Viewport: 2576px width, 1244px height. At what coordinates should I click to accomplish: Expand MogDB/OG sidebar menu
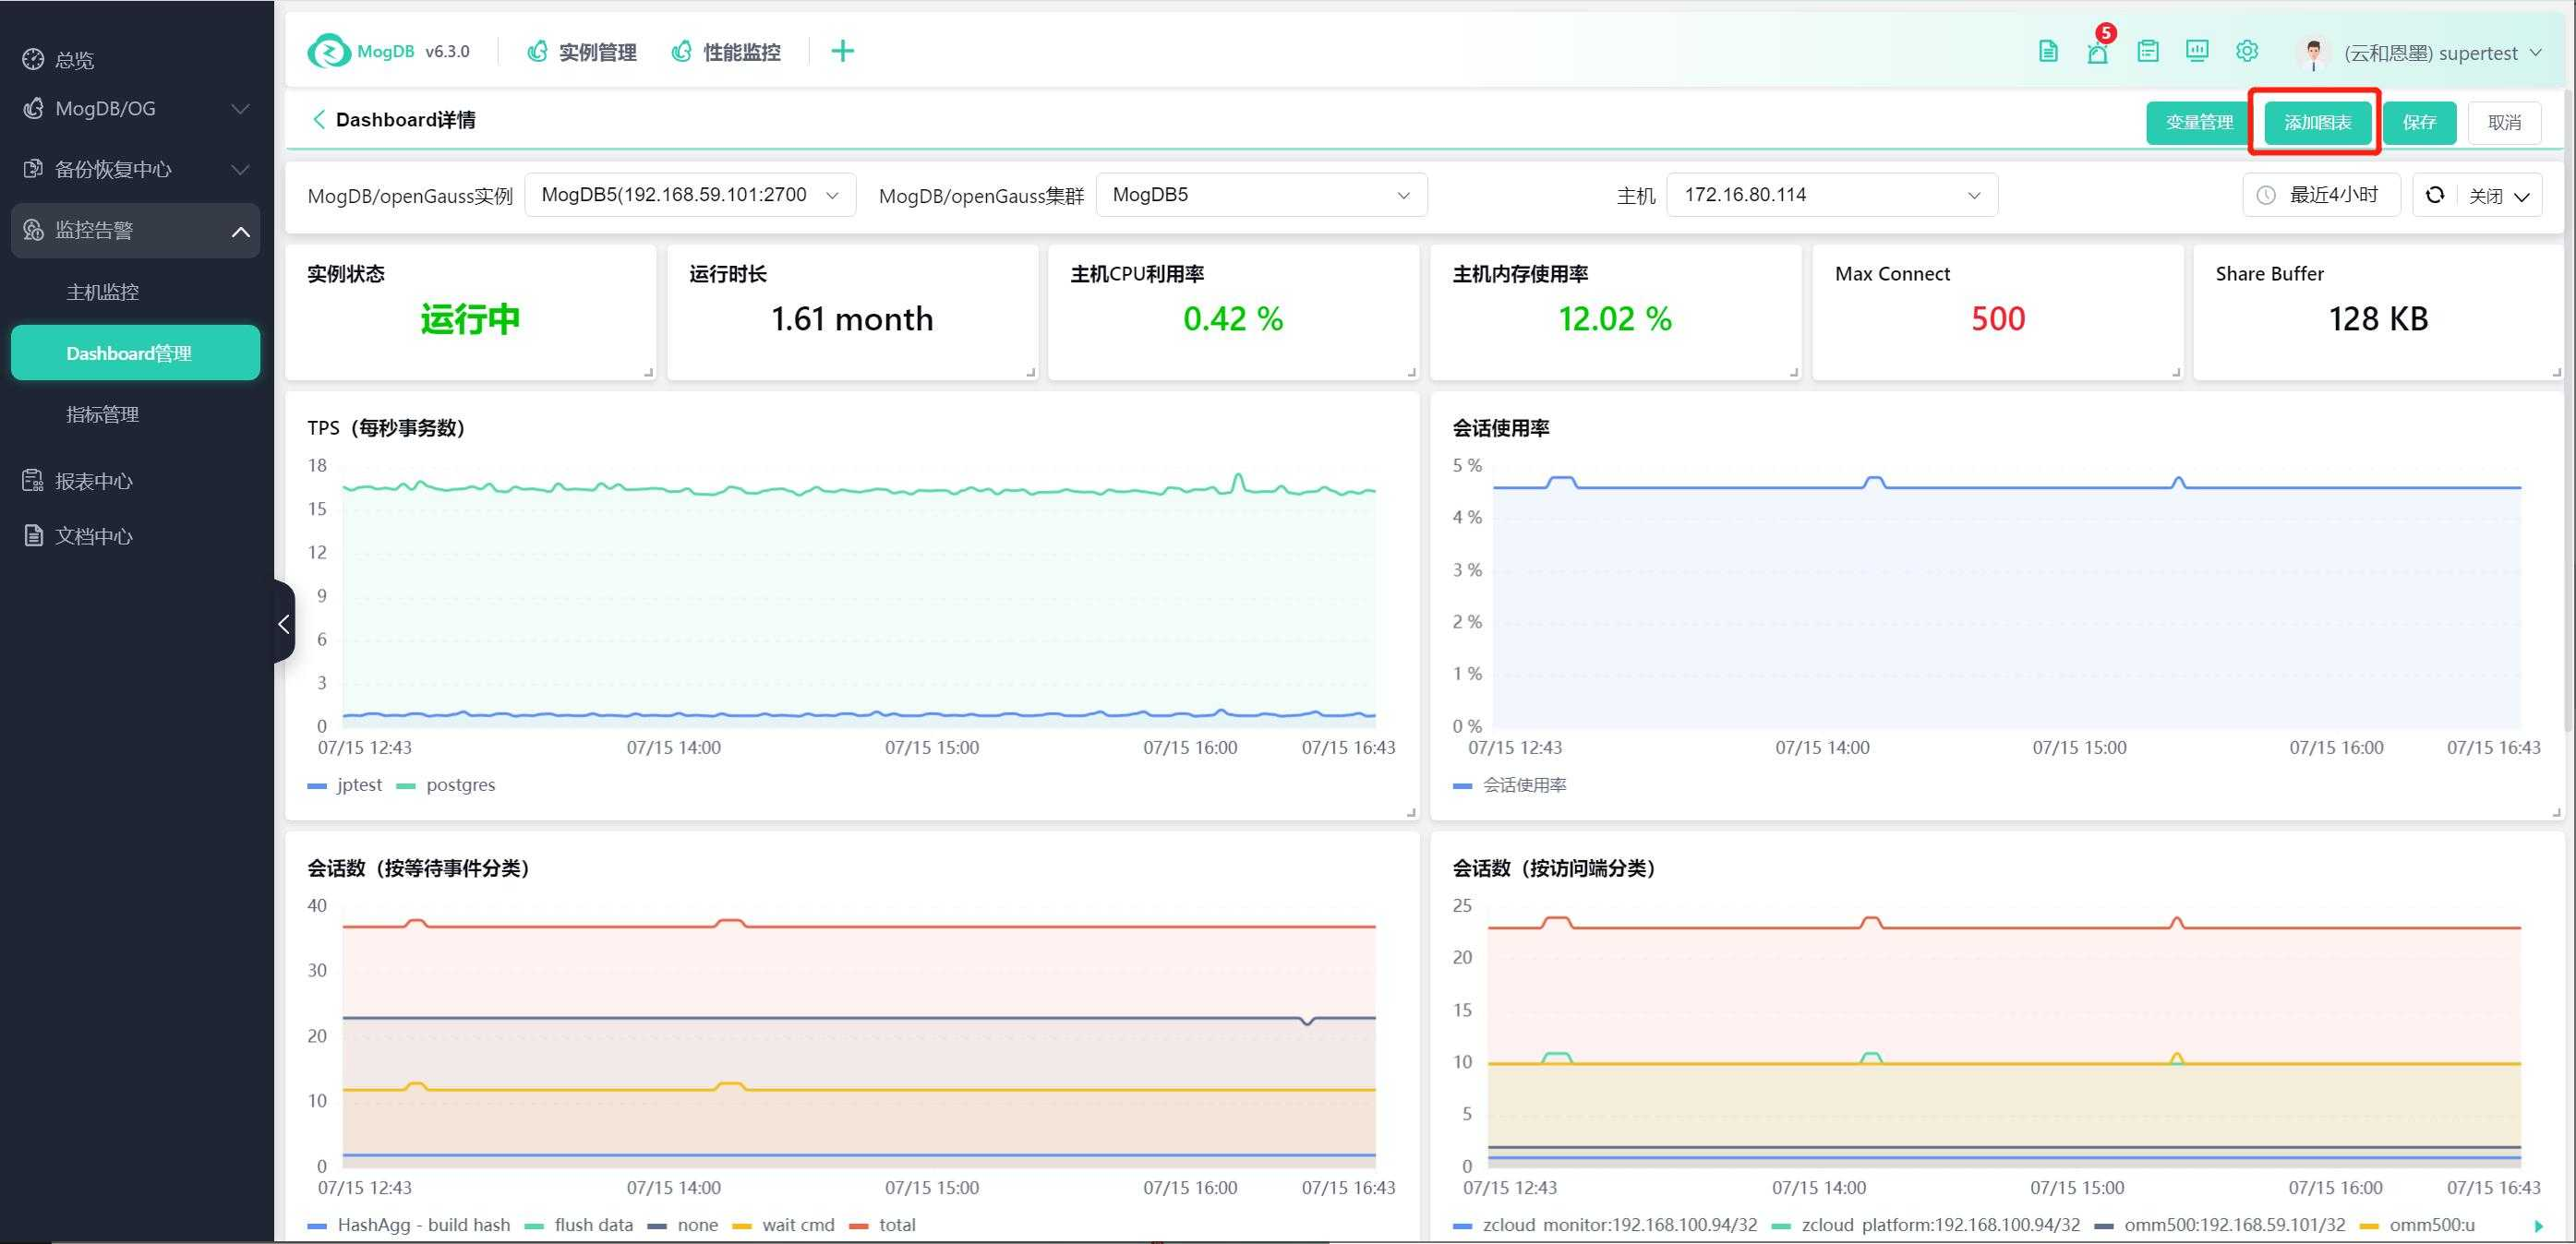click(x=136, y=109)
